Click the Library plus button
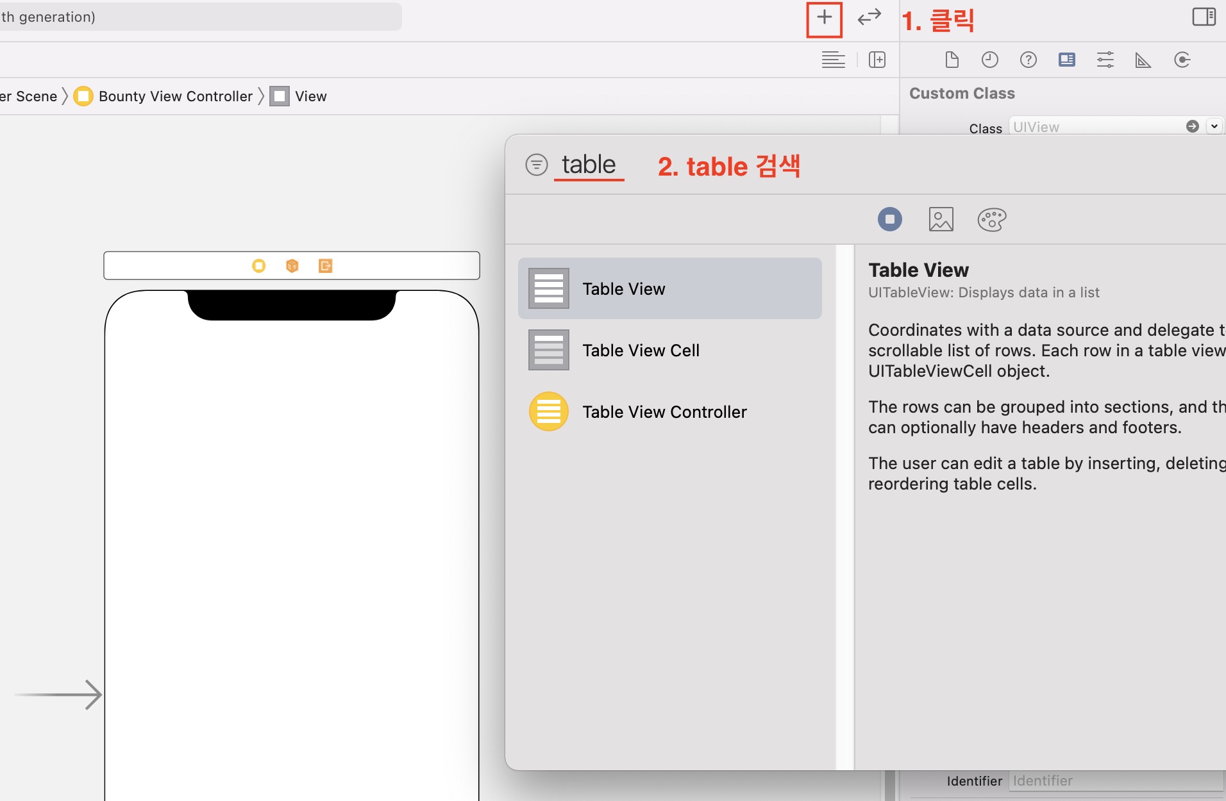Image resolution: width=1226 pixels, height=801 pixels. (x=824, y=19)
